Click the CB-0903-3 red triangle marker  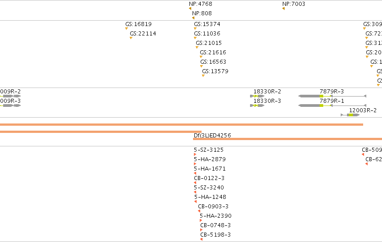coord(199,211)
